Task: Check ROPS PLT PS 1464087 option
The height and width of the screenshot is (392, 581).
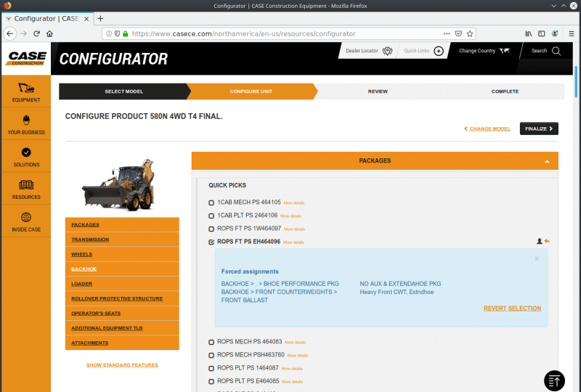Action: pyautogui.click(x=211, y=368)
